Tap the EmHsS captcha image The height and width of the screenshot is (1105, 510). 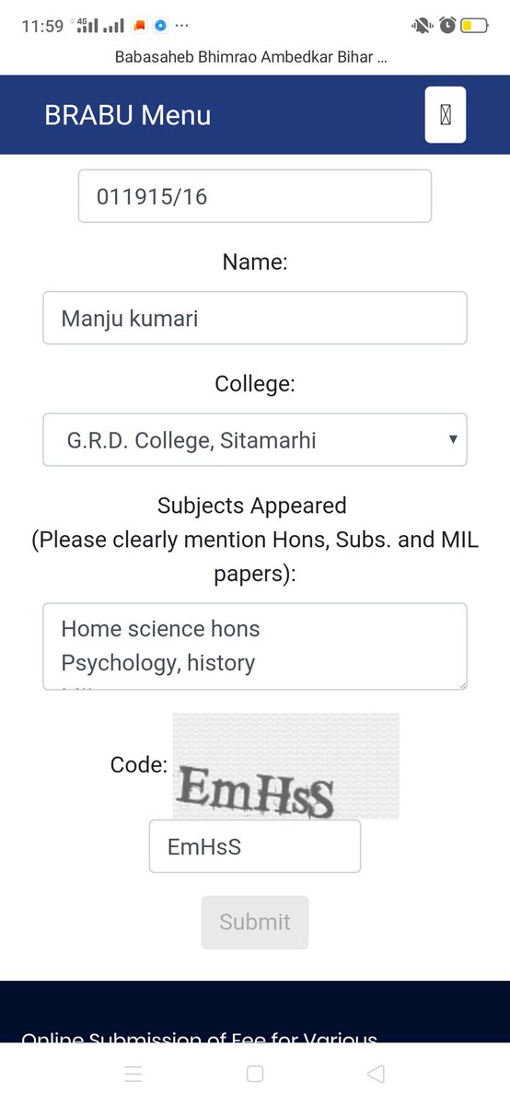click(x=286, y=766)
